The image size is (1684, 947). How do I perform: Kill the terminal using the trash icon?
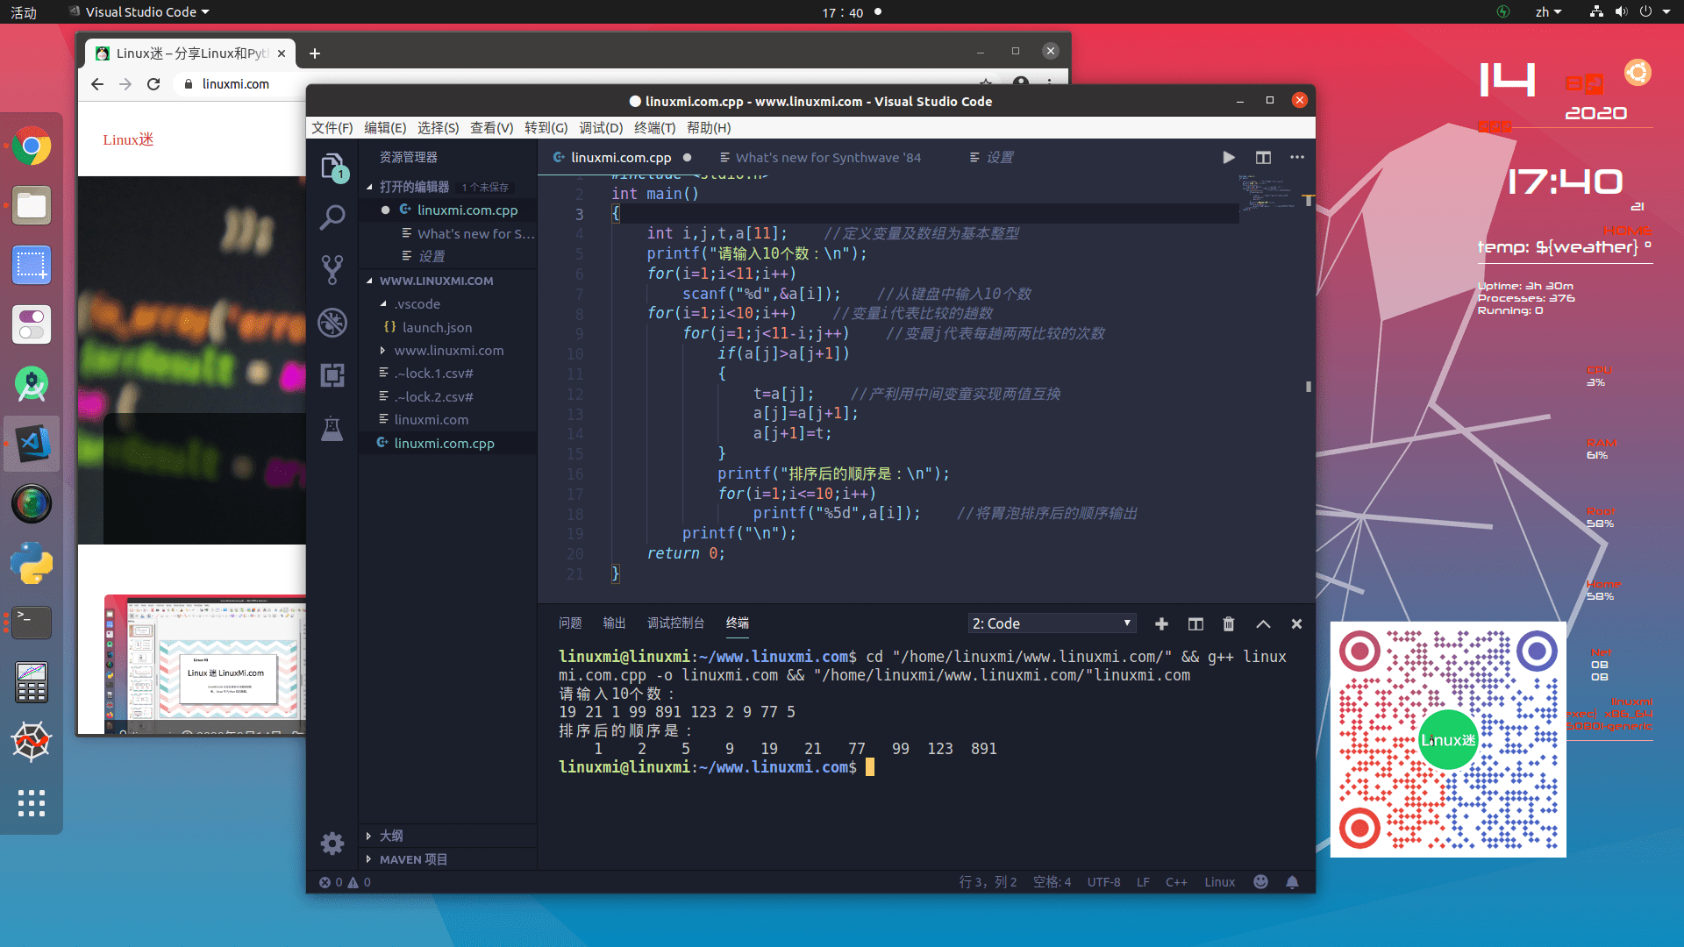point(1228,623)
